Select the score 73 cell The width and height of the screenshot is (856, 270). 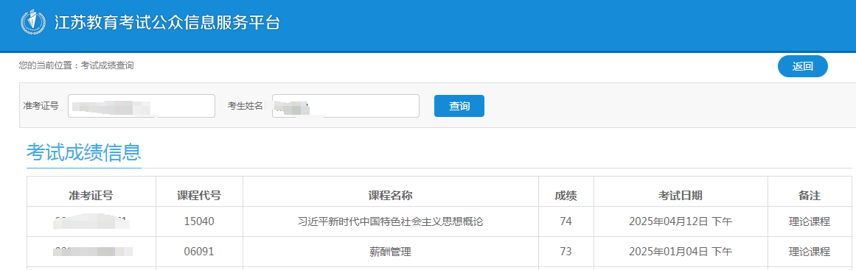click(566, 252)
